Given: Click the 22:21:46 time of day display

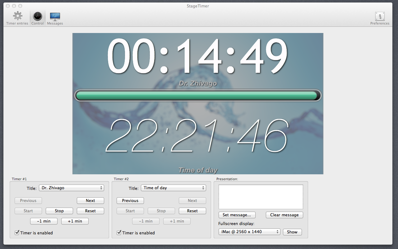Looking at the screenshot, I should [x=197, y=135].
